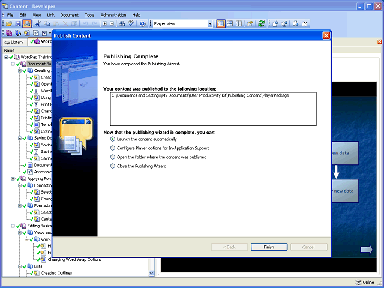Select the highlighted first view layout icon
The image size is (384, 288).
pos(221,24)
